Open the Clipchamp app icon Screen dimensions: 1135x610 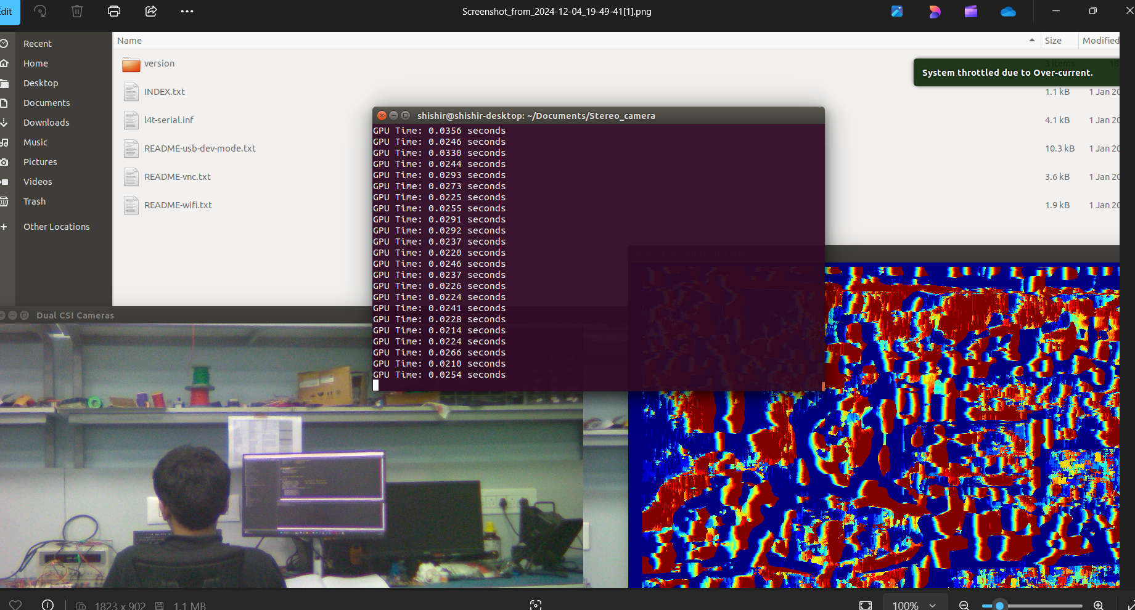(x=971, y=11)
